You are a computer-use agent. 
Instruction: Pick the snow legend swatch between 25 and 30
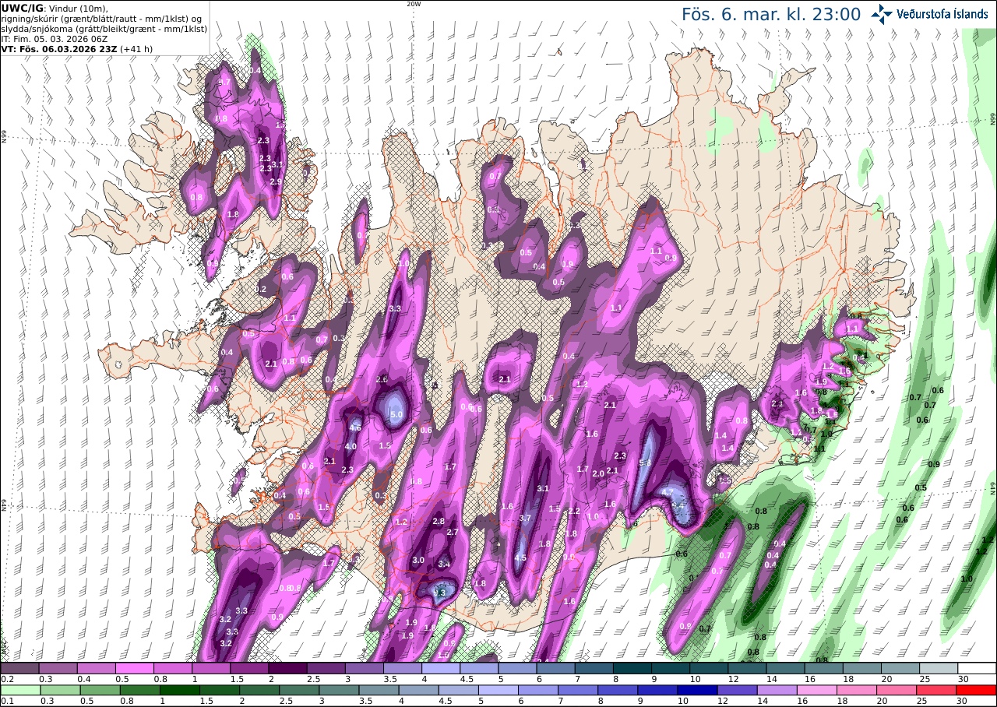[x=939, y=668]
